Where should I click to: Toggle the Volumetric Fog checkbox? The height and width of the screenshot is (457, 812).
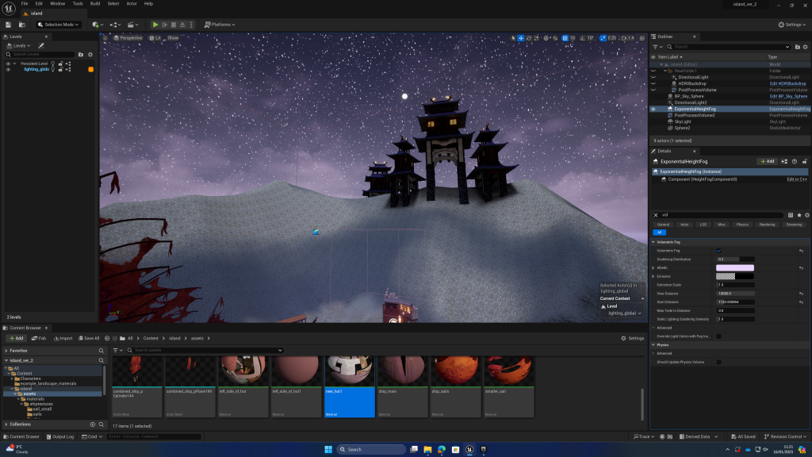719,251
